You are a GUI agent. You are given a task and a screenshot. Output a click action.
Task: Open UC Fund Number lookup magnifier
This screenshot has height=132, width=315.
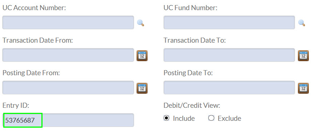(x=302, y=23)
